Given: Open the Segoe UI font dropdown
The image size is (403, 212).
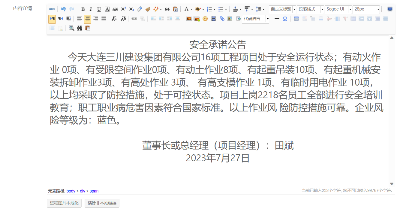Looking at the screenshot, I should coord(338,9).
